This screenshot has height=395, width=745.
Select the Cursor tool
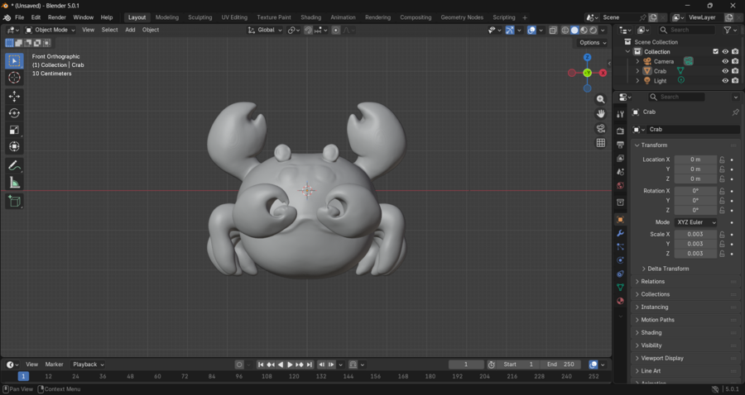pos(14,78)
